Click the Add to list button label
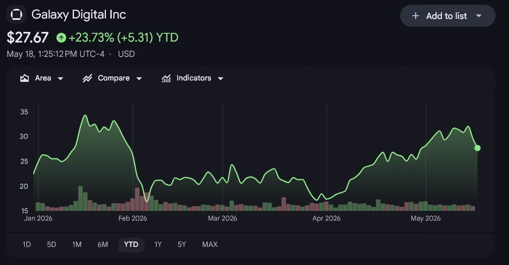 click(447, 16)
